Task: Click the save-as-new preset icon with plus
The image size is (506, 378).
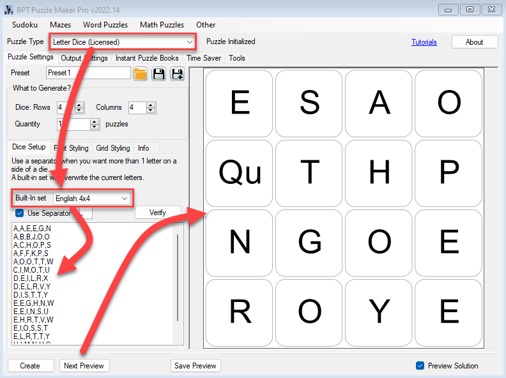Action: tap(177, 73)
